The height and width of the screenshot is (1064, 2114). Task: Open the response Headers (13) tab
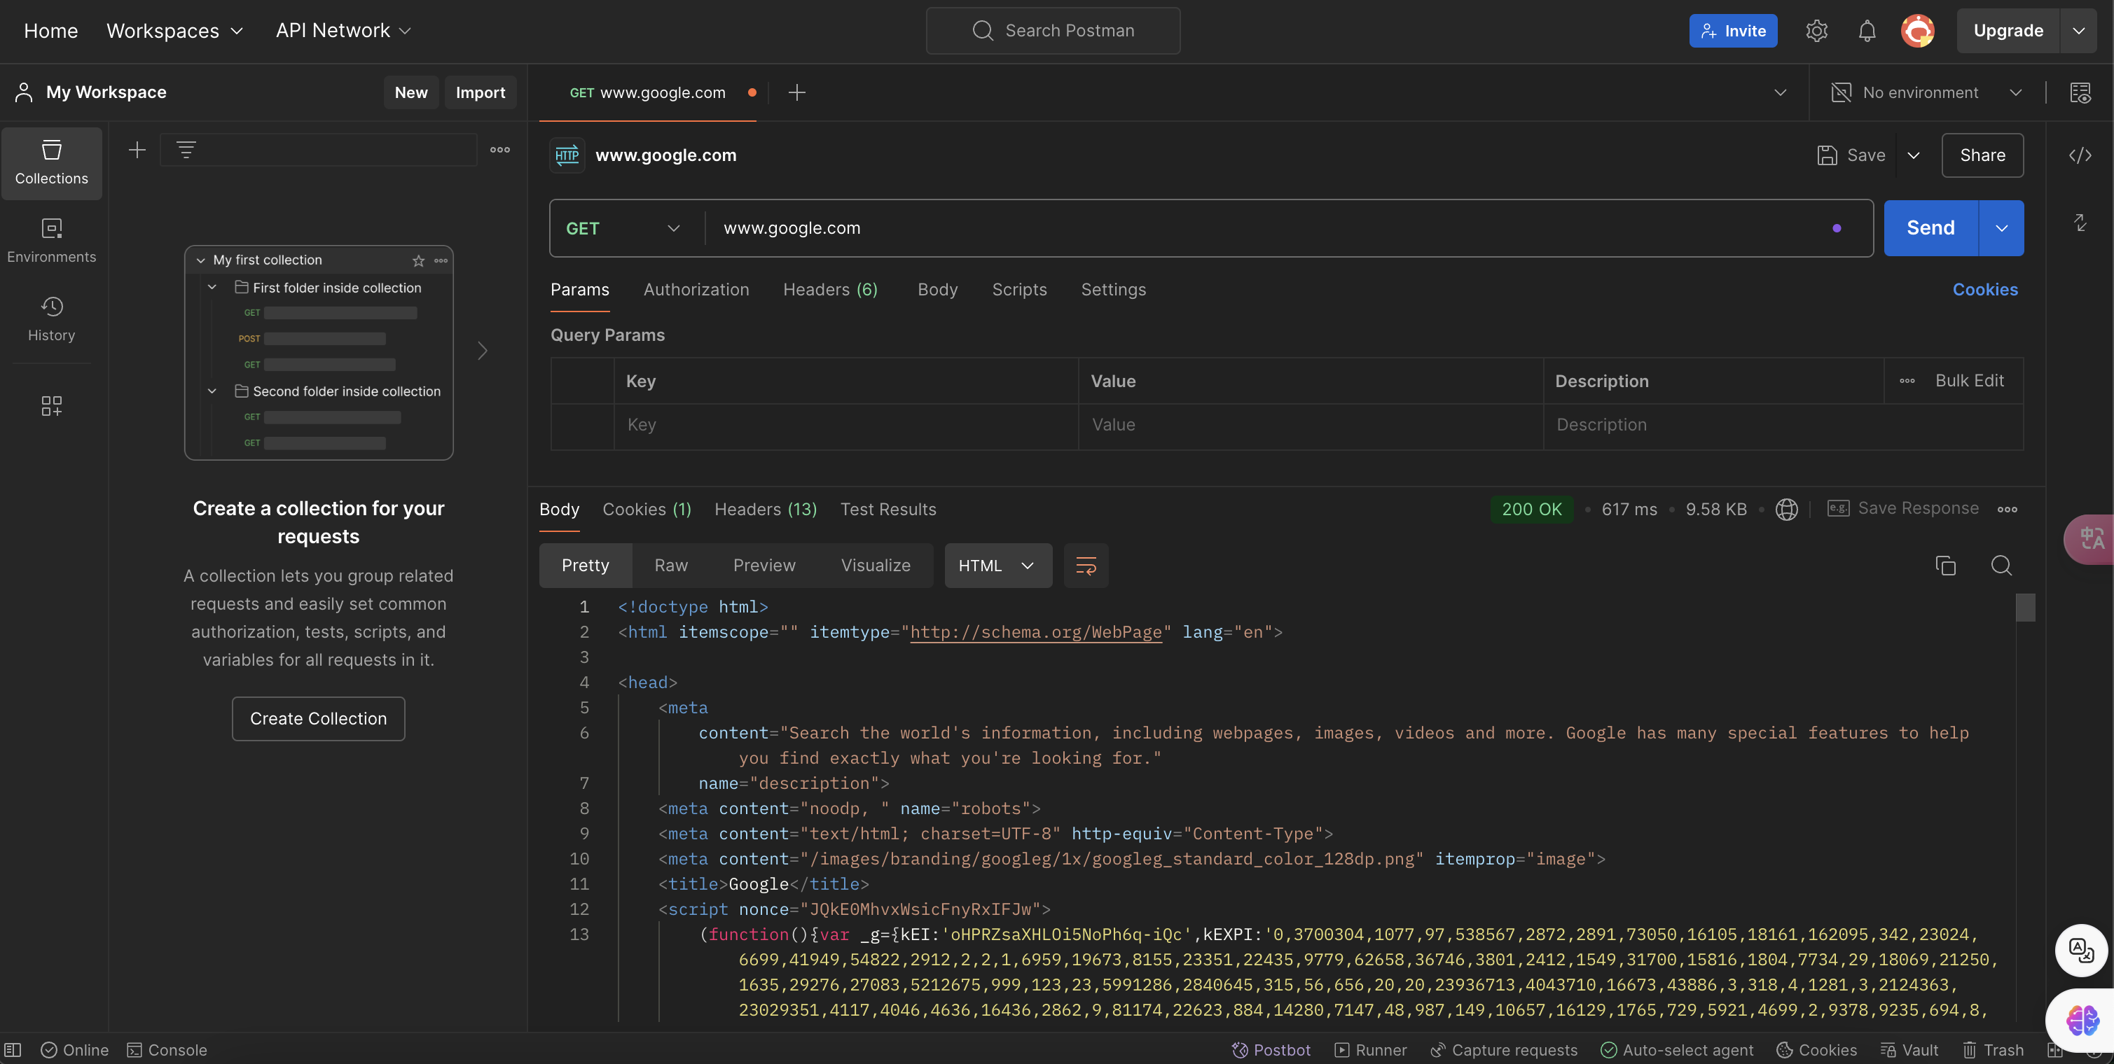[x=765, y=510]
